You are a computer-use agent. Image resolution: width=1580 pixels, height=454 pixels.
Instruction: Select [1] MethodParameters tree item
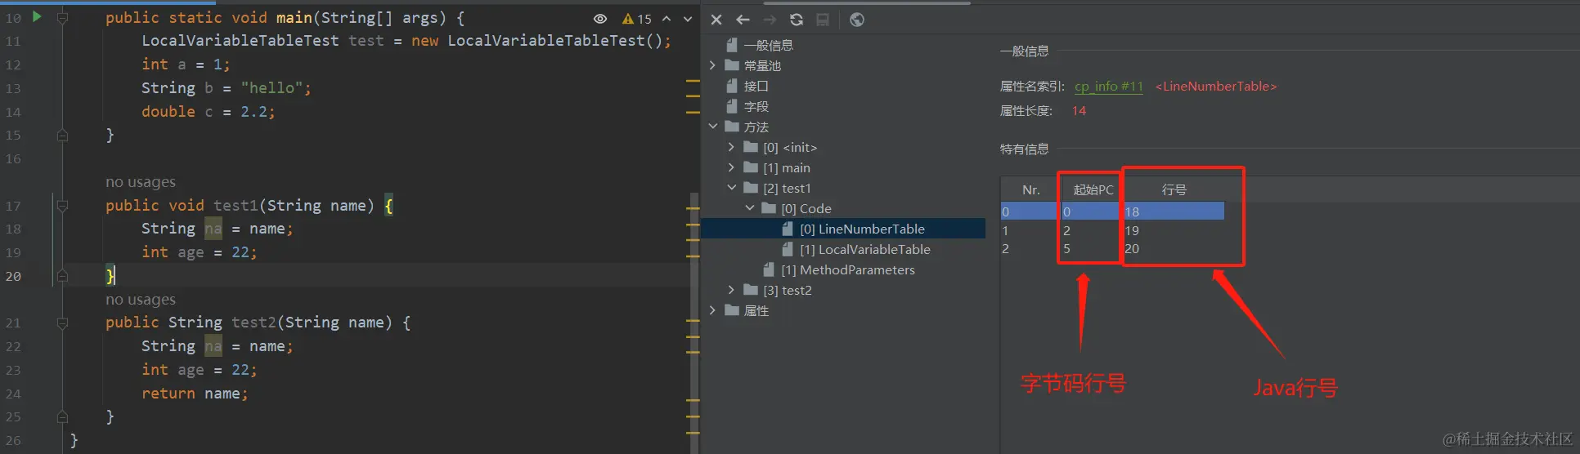(x=847, y=269)
